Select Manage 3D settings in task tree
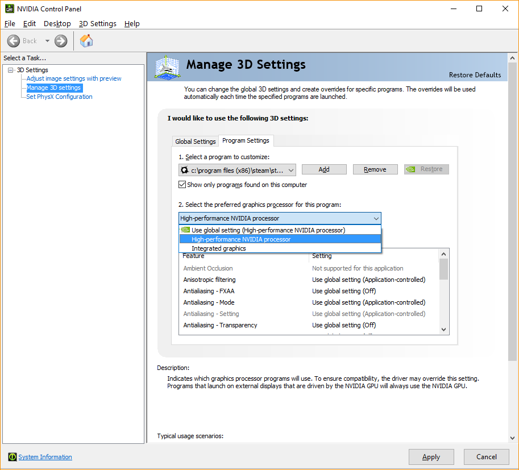The width and height of the screenshot is (519, 470). pos(53,88)
